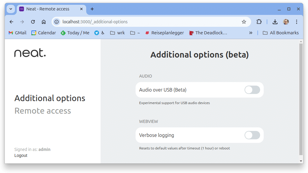This screenshot has width=308, height=173.
Task: Open the tab search dropdown arrow
Action: tap(11, 9)
